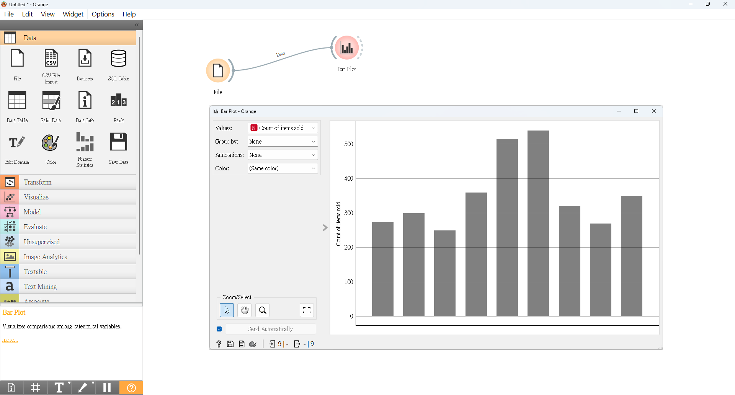This screenshot has width=735, height=395.
Task: Open the Options menu
Action: (x=103, y=14)
